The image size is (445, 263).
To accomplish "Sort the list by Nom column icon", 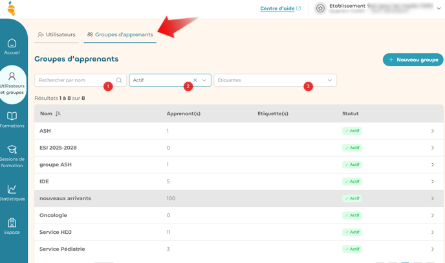I will (x=58, y=114).
